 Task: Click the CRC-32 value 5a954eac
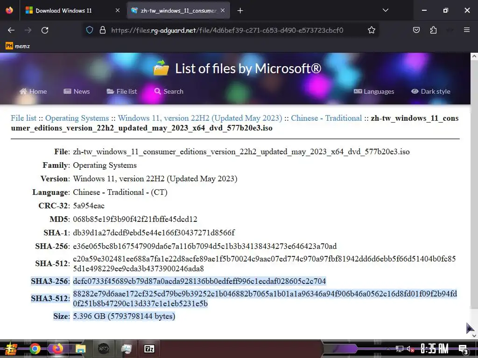coord(89,206)
